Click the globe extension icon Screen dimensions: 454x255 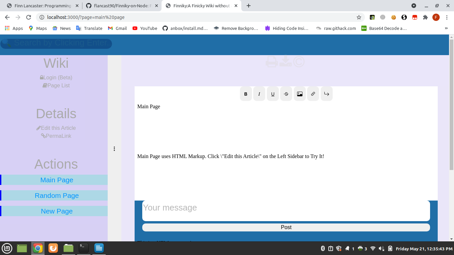point(383,17)
